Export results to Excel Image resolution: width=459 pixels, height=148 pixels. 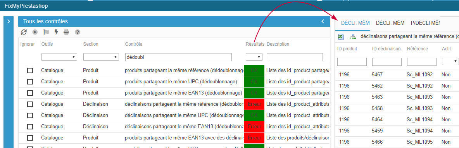341,37
